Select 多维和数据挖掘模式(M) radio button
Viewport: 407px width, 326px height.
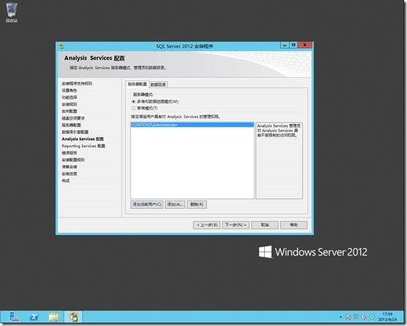click(133, 101)
